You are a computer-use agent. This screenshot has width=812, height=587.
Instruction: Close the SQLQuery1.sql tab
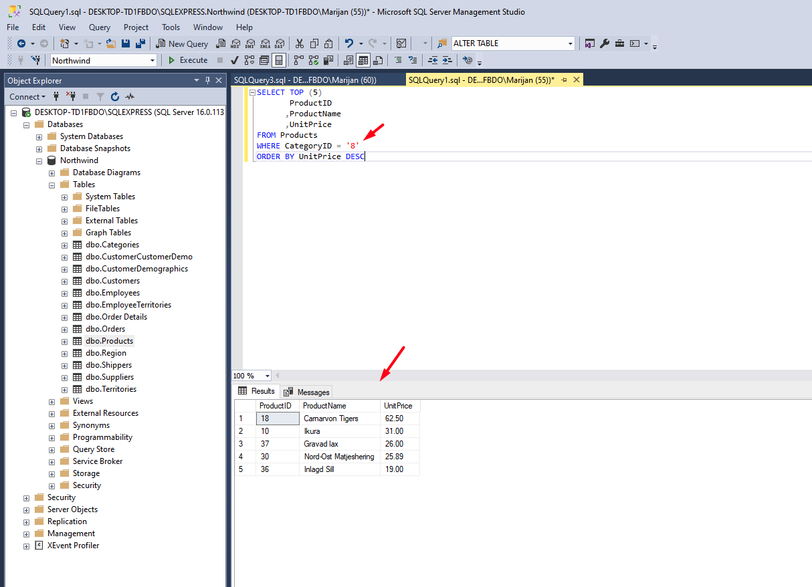tap(576, 80)
